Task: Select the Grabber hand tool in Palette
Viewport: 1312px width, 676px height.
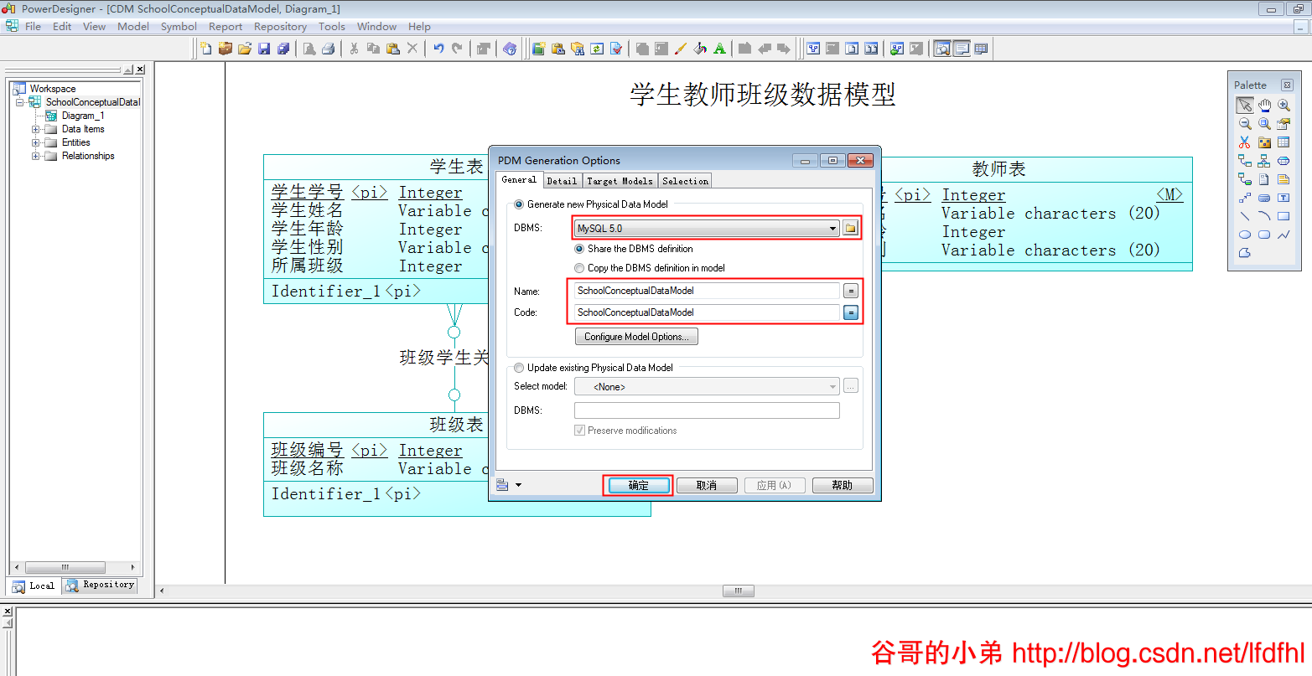Action: click(x=1264, y=105)
